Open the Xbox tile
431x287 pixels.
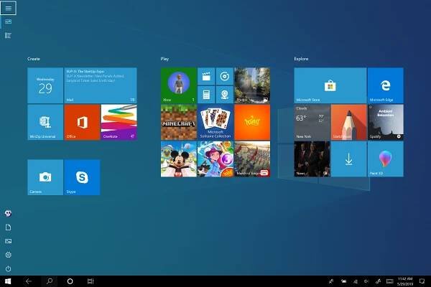pos(177,85)
